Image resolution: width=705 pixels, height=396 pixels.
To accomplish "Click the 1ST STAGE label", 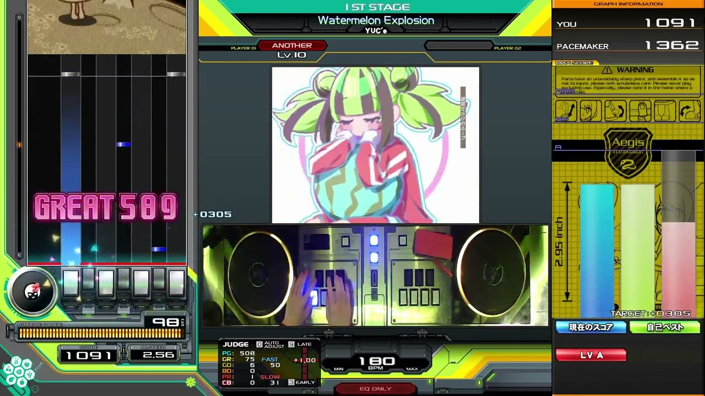I will click(377, 7).
